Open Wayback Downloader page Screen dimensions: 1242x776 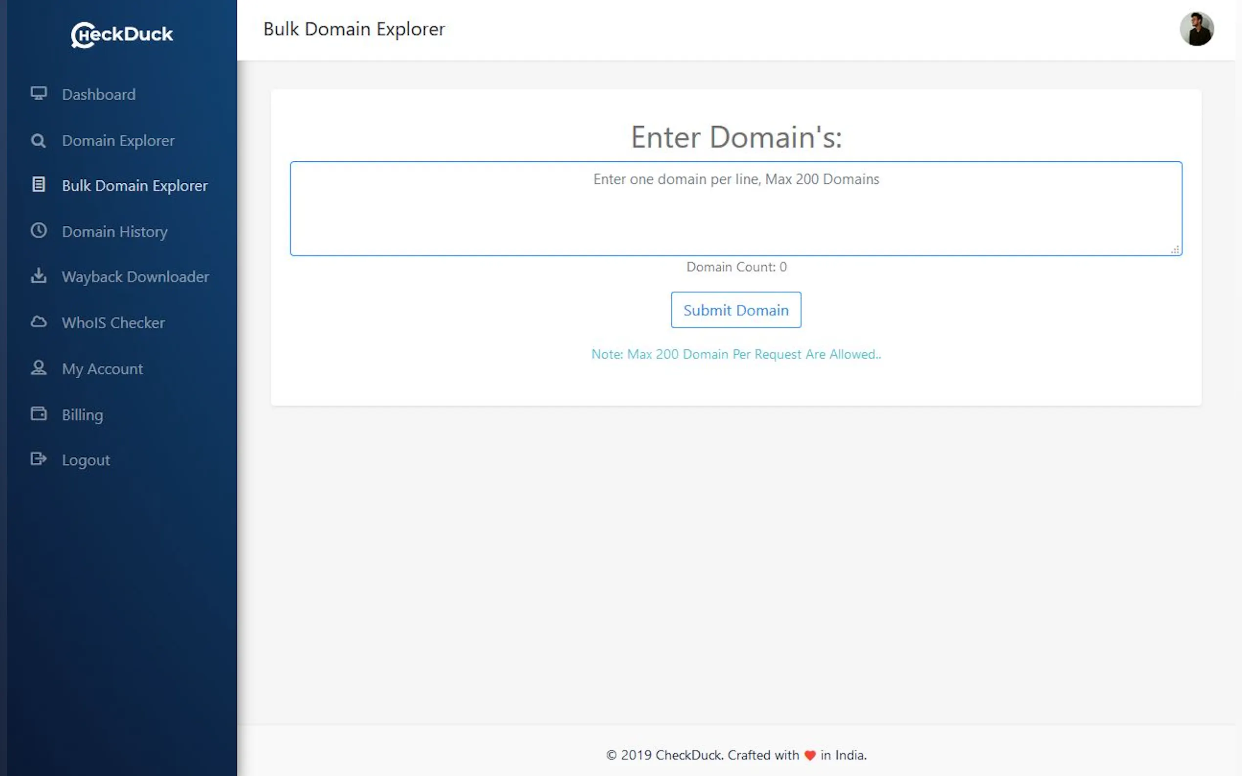[x=135, y=277]
